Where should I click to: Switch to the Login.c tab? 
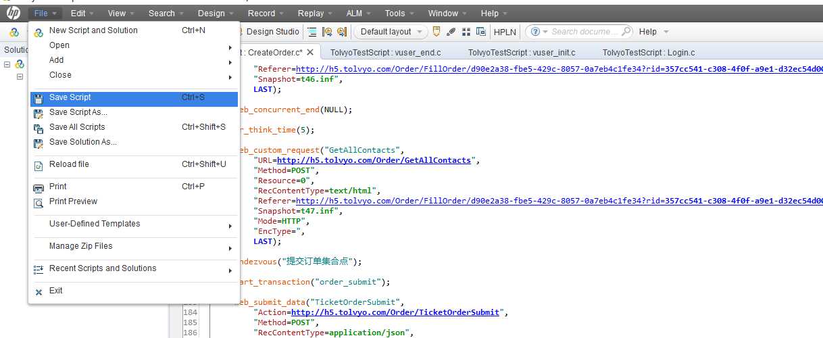point(649,52)
